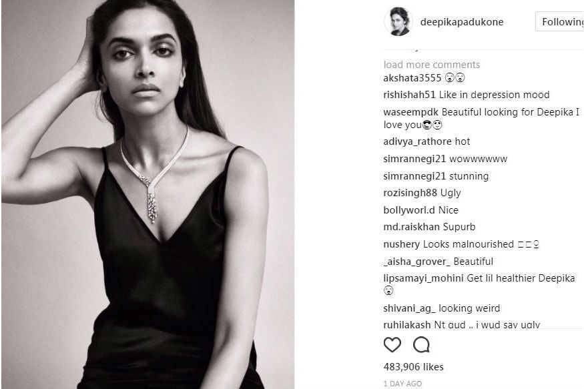Expand load more comments
584x389 pixels.
coord(432,65)
